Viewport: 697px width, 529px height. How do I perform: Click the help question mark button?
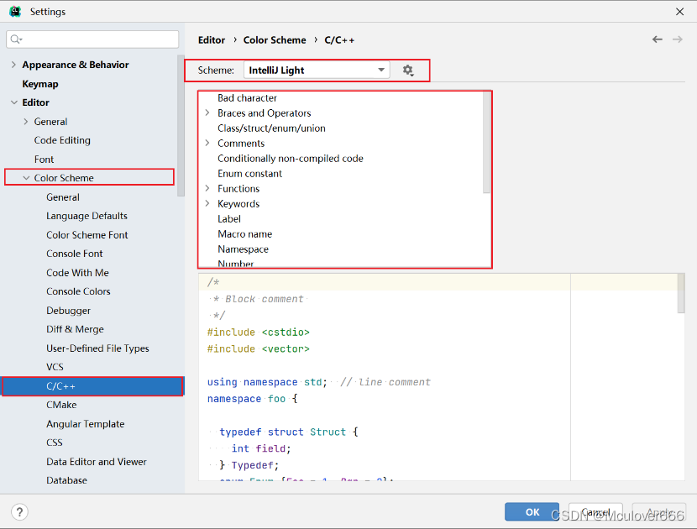pos(19,511)
